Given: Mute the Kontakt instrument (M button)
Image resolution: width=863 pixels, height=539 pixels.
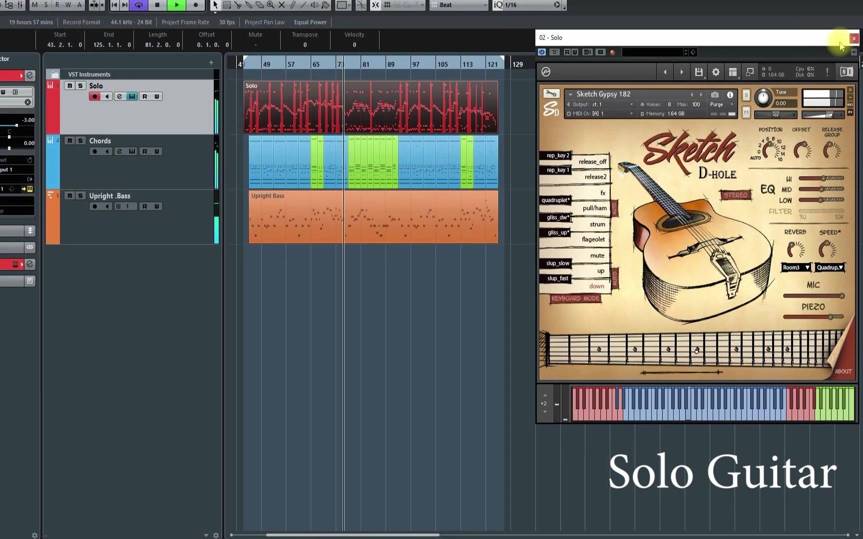Looking at the screenshot, I should click(746, 113).
